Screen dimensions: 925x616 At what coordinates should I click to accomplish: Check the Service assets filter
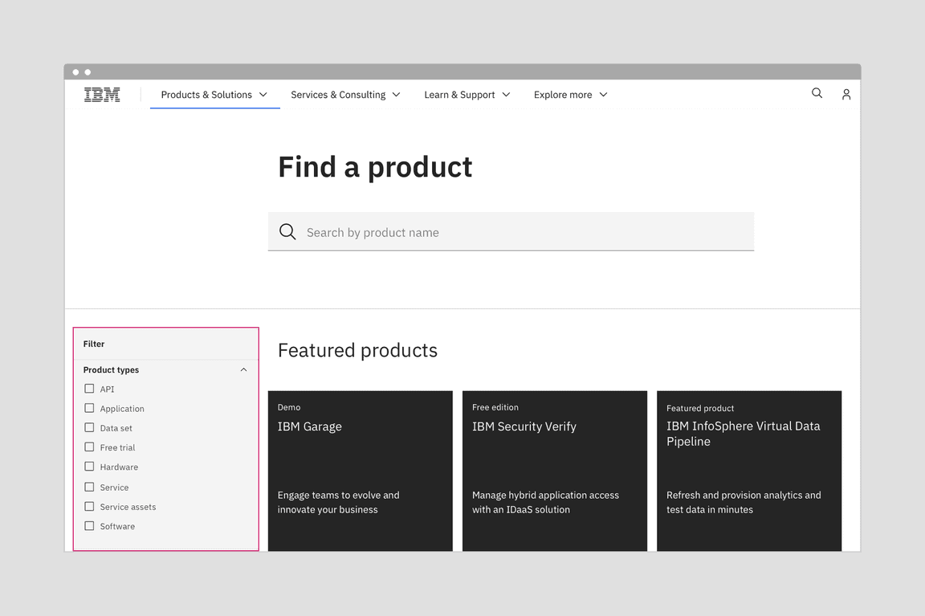pos(89,507)
